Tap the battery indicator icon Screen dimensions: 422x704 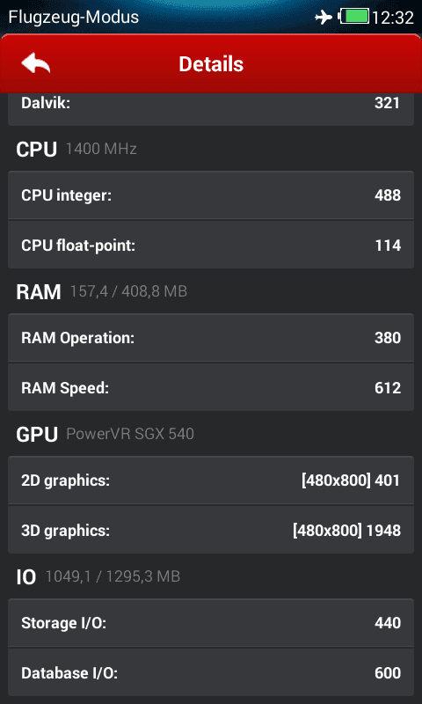click(353, 17)
